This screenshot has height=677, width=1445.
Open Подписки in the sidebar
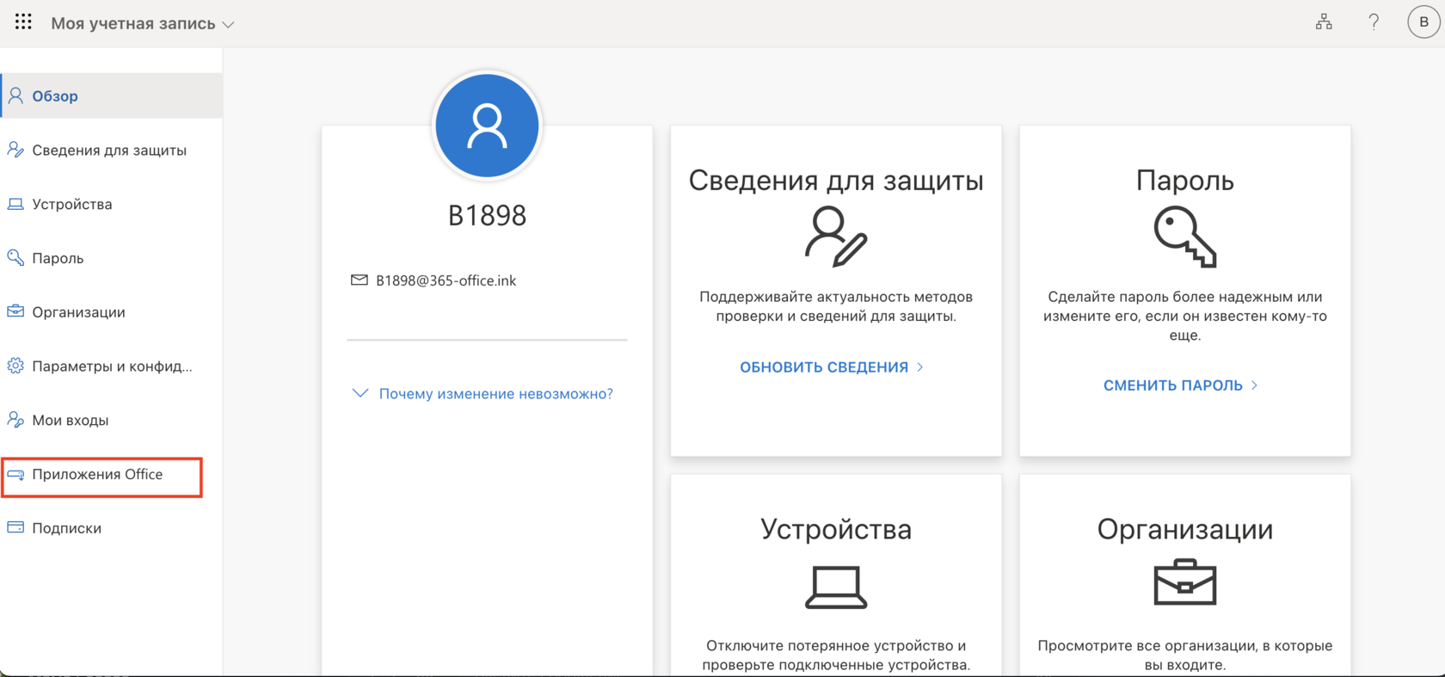coord(66,528)
